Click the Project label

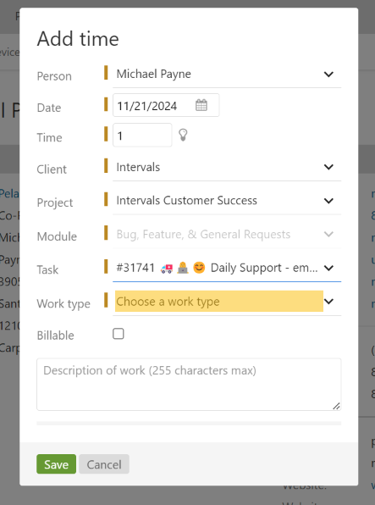55,203
